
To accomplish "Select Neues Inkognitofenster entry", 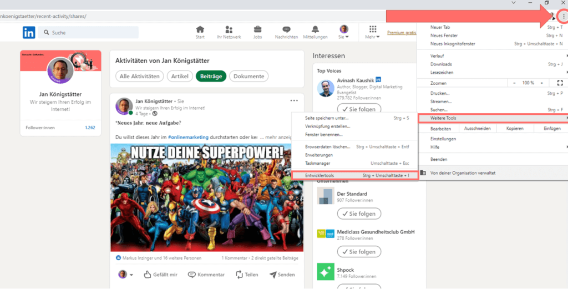I will point(493,44).
